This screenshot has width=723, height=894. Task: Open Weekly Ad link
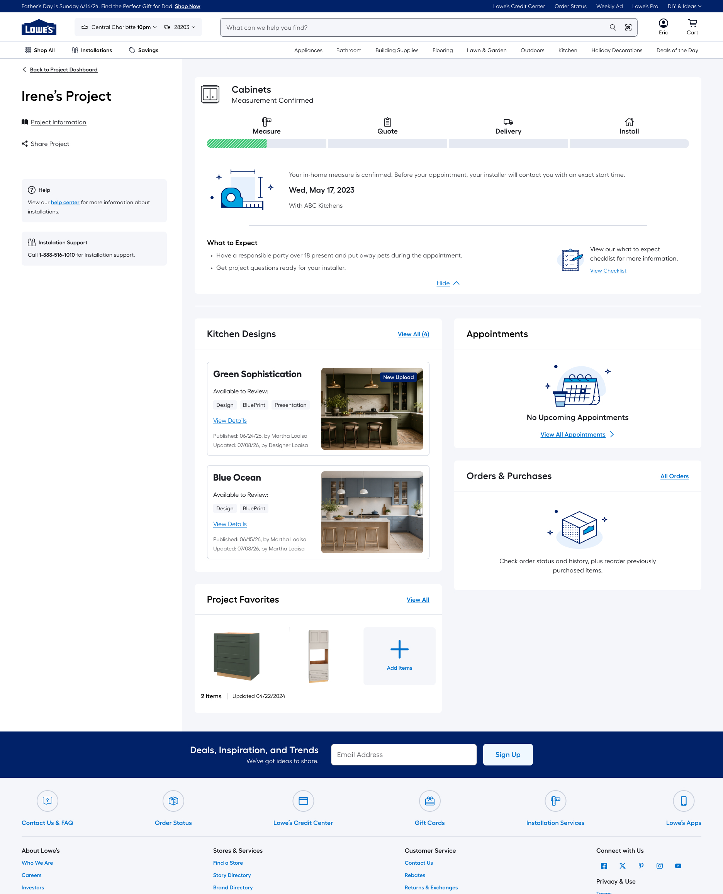pyautogui.click(x=609, y=6)
